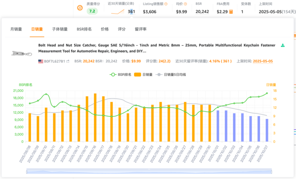Click the FBA fee calculator icon

[231, 12]
